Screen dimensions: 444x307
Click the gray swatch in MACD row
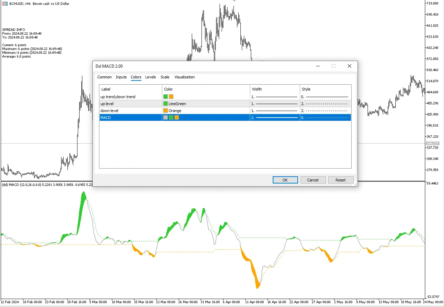165,118
